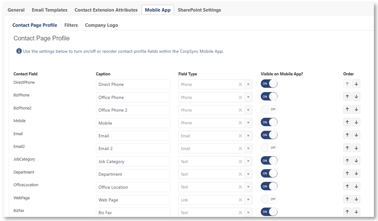Viewport: 378px width, 221px height.
Task: Move JobCategory field up
Action: [x=347, y=161]
